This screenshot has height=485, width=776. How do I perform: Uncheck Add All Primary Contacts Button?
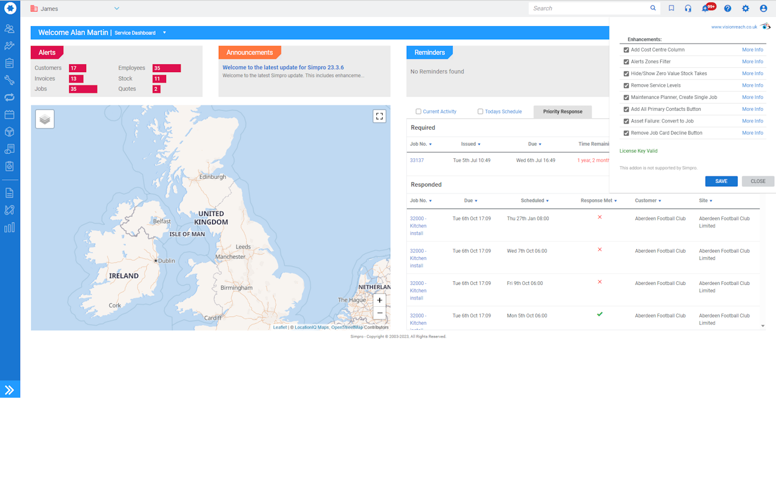[x=626, y=109]
